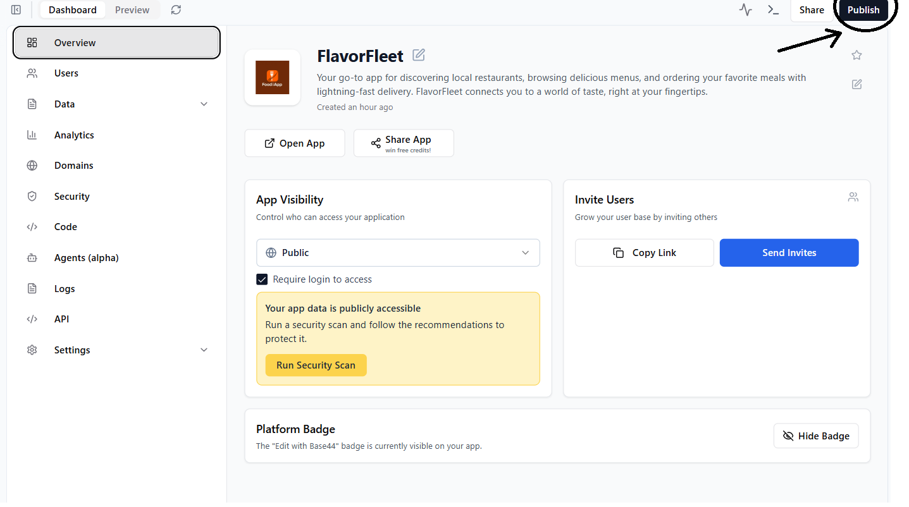Refresh the dashboard view
Viewport: 909px width, 507px height.
[x=175, y=9]
